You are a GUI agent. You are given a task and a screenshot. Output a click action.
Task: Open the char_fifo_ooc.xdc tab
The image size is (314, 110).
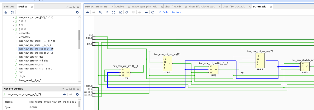(x=234, y=7)
